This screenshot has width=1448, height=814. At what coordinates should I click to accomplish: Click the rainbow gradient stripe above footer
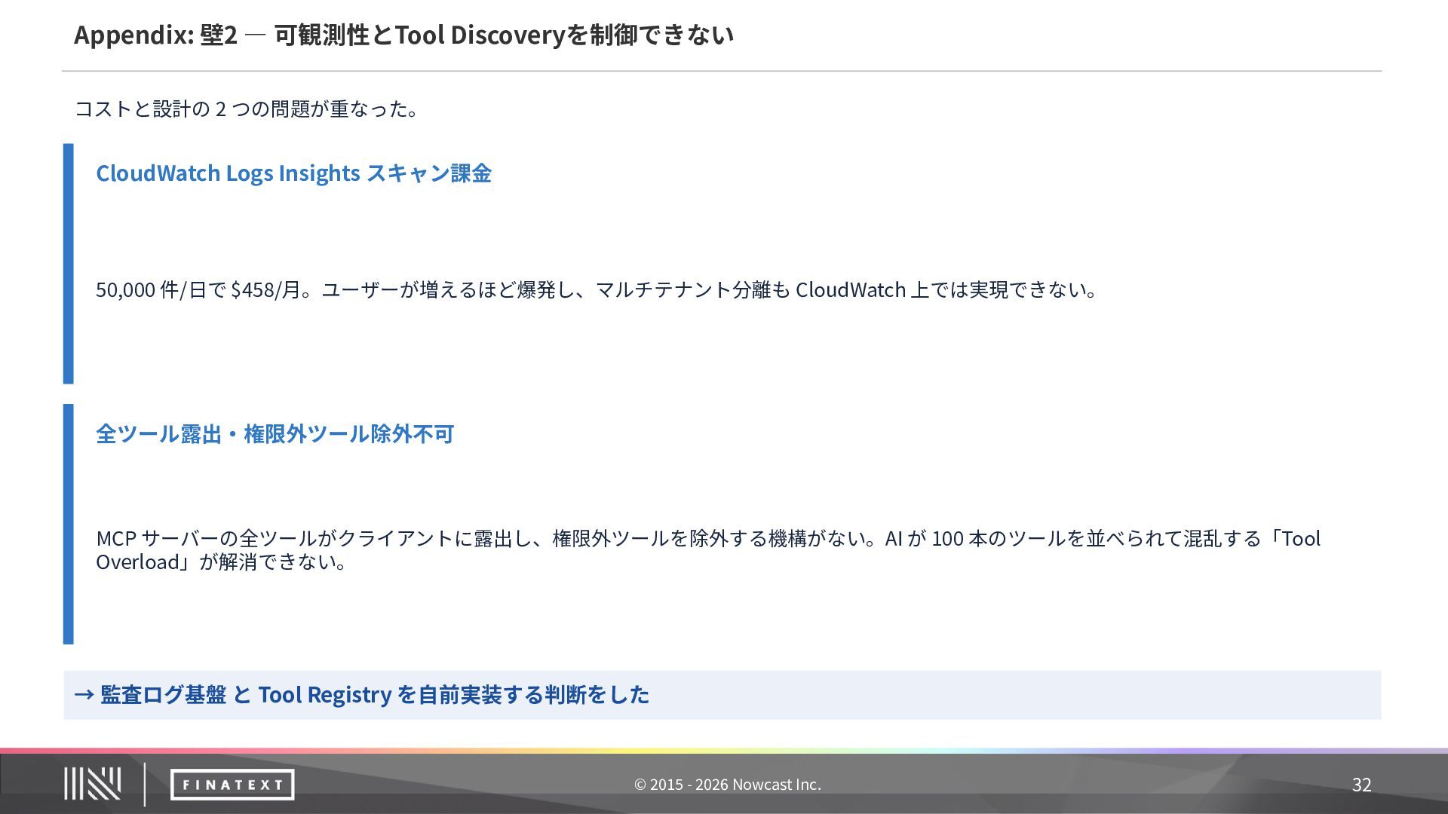(x=724, y=751)
